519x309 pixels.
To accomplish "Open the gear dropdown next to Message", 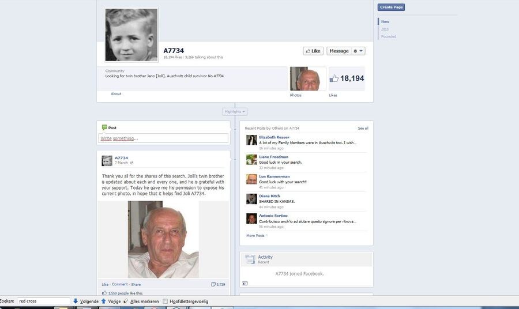I will click(358, 51).
